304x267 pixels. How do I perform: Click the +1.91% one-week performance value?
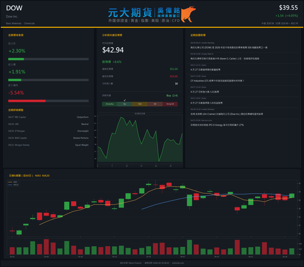pos(17,72)
